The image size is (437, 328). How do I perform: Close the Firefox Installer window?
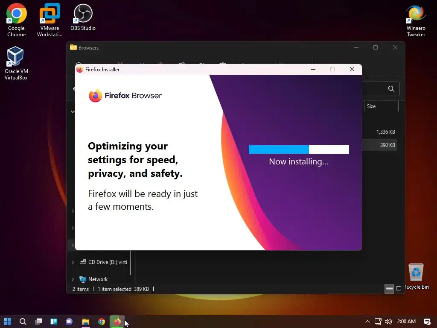(352, 70)
